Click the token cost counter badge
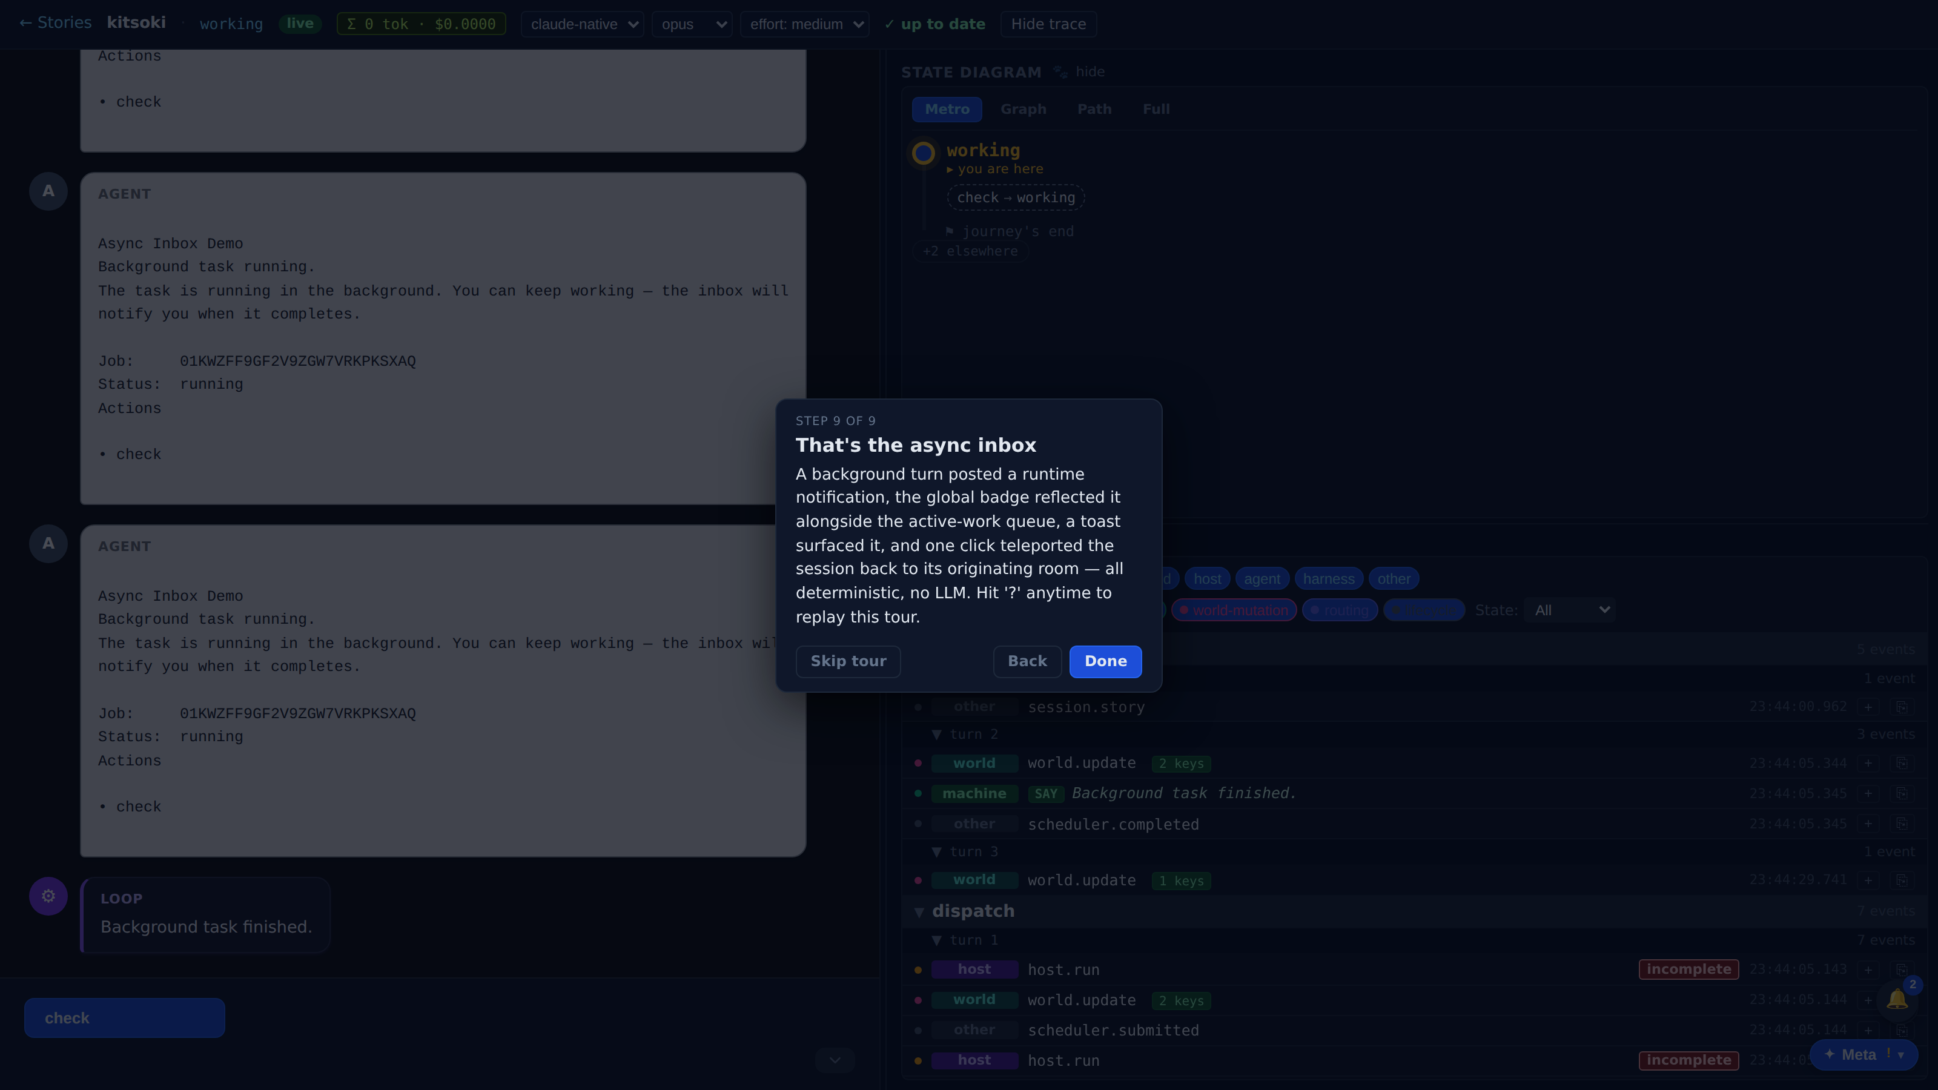This screenshot has width=1938, height=1090. [x=420, y=24]
